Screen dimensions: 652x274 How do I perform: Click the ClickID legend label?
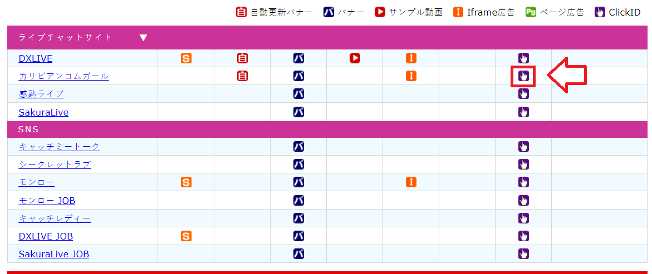tap(625, 12)
